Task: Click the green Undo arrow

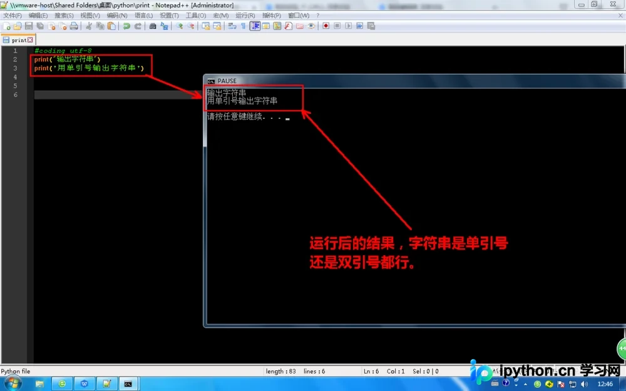Action: coord(126,26)
